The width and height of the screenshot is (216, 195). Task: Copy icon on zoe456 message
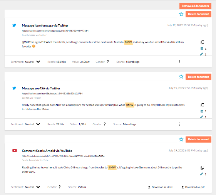point(203,105)
